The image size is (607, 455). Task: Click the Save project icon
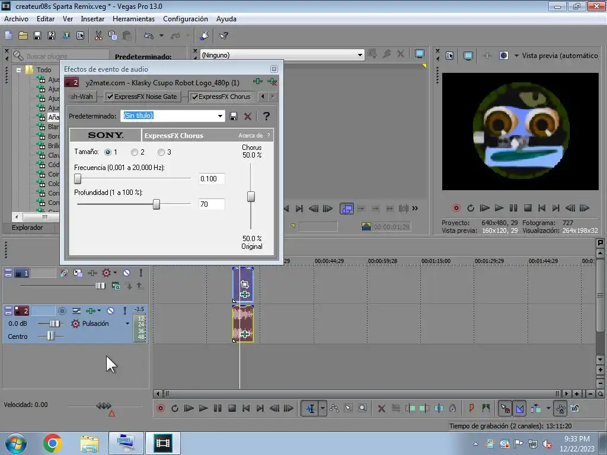(37, 36)
